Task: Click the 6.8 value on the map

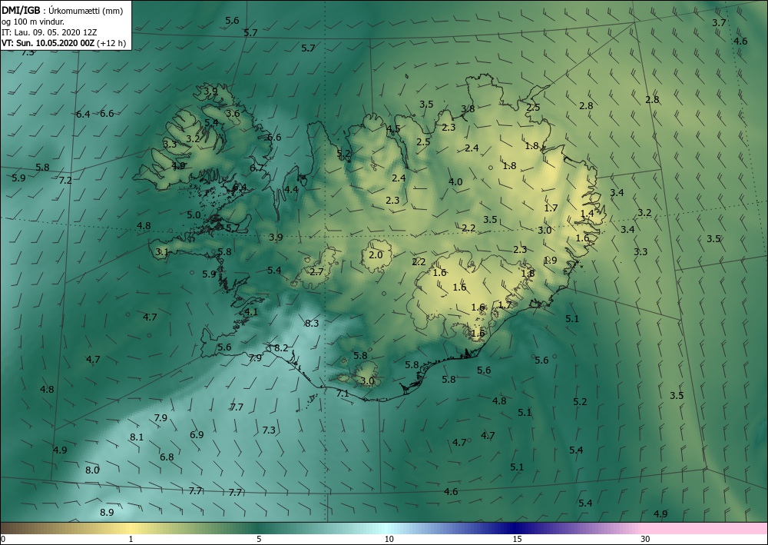Action: (x=167, y=457)
